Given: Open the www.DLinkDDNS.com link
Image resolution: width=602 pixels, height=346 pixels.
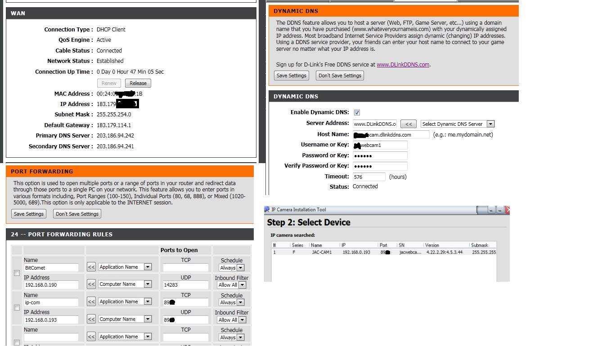Looking at the screenshot, I should pyautogui.click(x=403, y=65).
